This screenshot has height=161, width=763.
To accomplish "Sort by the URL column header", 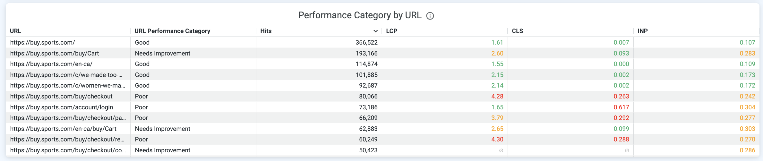I will [x=15, y=31].
